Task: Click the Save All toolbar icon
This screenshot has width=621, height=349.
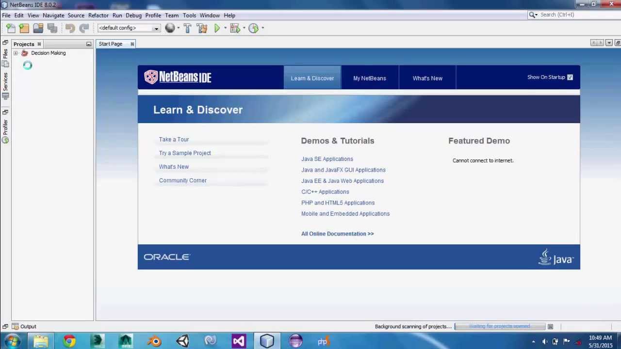Action: point(52,28)
